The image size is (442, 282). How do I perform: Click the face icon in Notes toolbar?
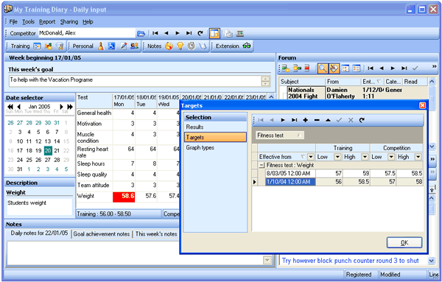pyautogui.click(x=169, y=46)
